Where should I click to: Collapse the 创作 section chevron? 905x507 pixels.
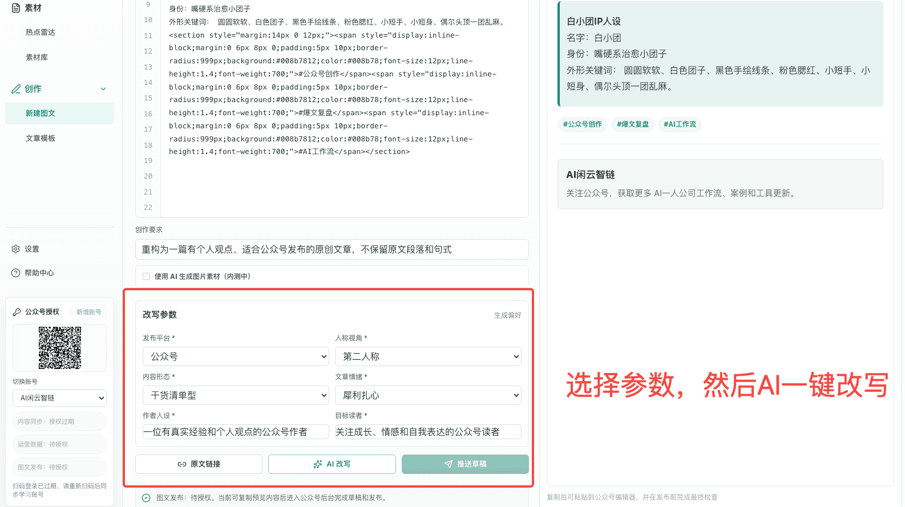103,89
